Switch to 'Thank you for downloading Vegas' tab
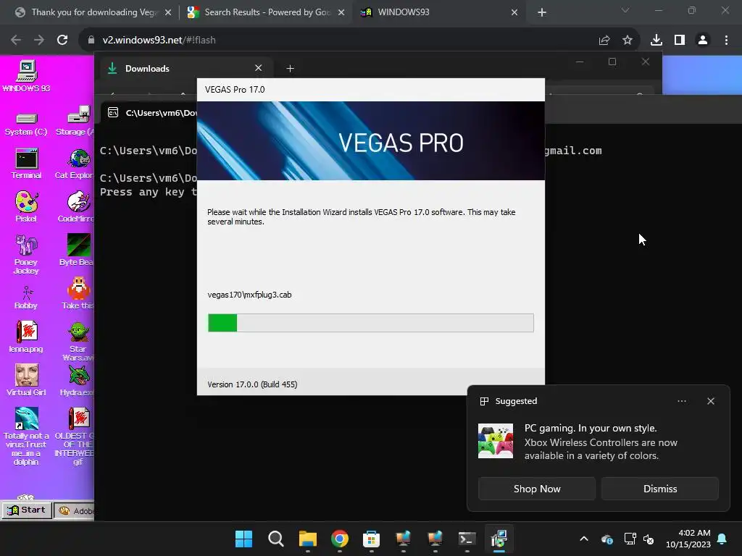 93,12
